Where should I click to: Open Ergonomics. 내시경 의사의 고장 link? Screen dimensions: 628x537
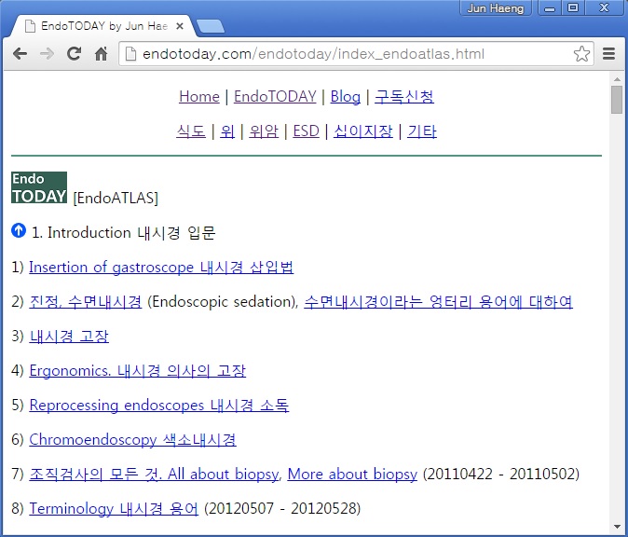(137, 371)
